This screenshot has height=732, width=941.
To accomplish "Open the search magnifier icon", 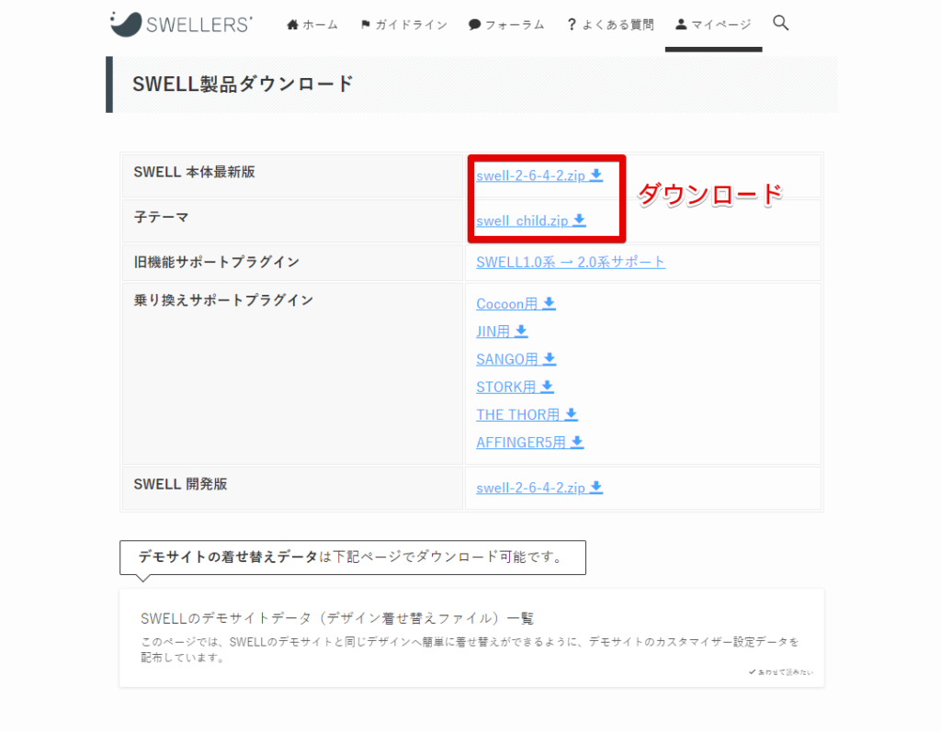I will tap(780, 23).
